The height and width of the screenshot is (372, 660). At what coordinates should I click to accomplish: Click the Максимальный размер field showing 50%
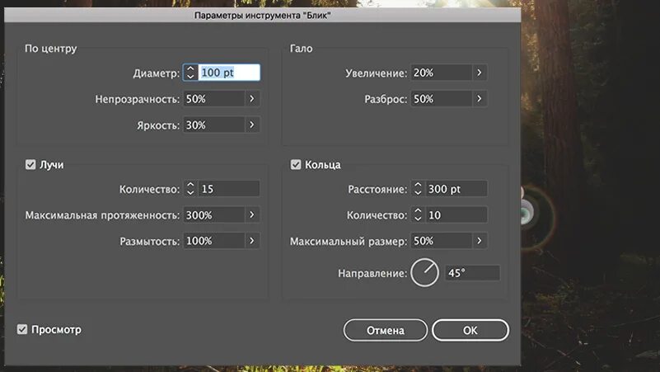(x=441, y=241)
